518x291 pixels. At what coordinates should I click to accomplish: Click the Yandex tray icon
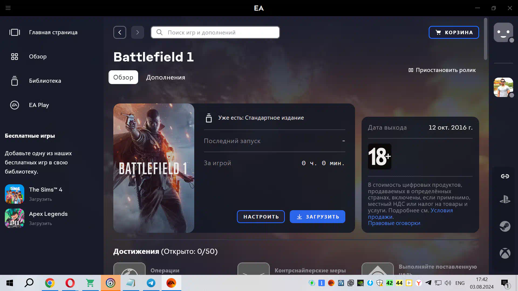(x=419, y=283)
